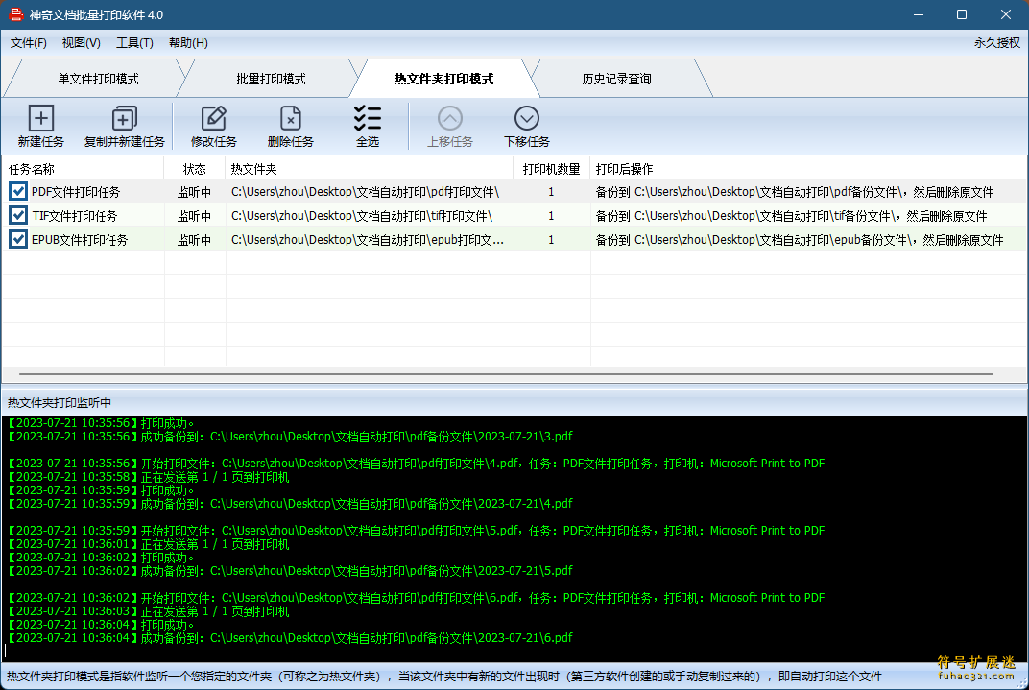Click the 全选 (select all) icon

click(368, 118)
